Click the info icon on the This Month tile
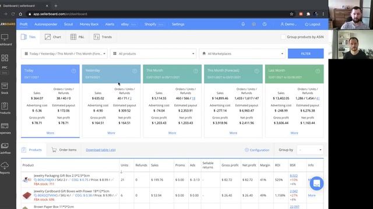This screenshot has height=209, width=373. 196,71
